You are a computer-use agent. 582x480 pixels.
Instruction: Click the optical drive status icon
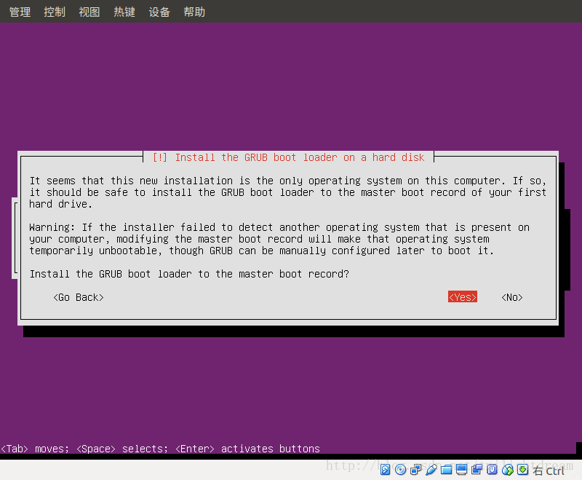(400, 469)
